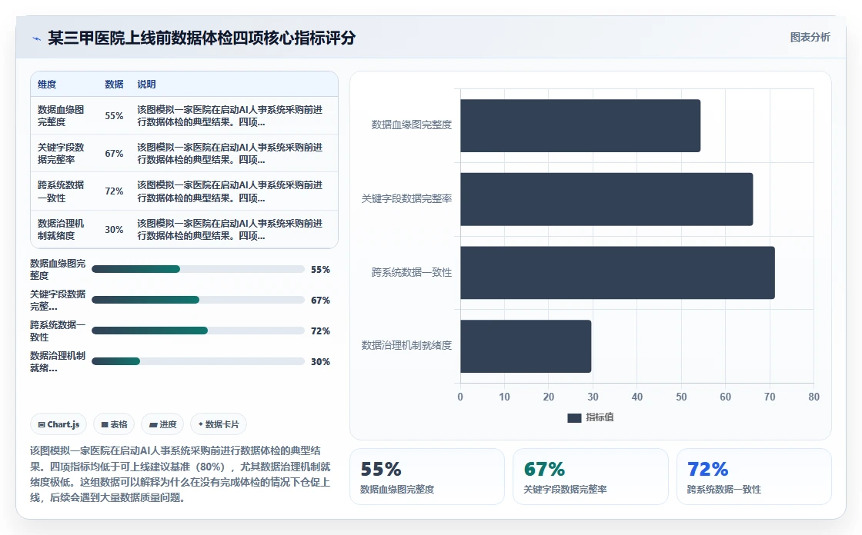Click the chart bar for 数据血缘图完整度
This screenshot has height=535, width=862.
[580, 126]
